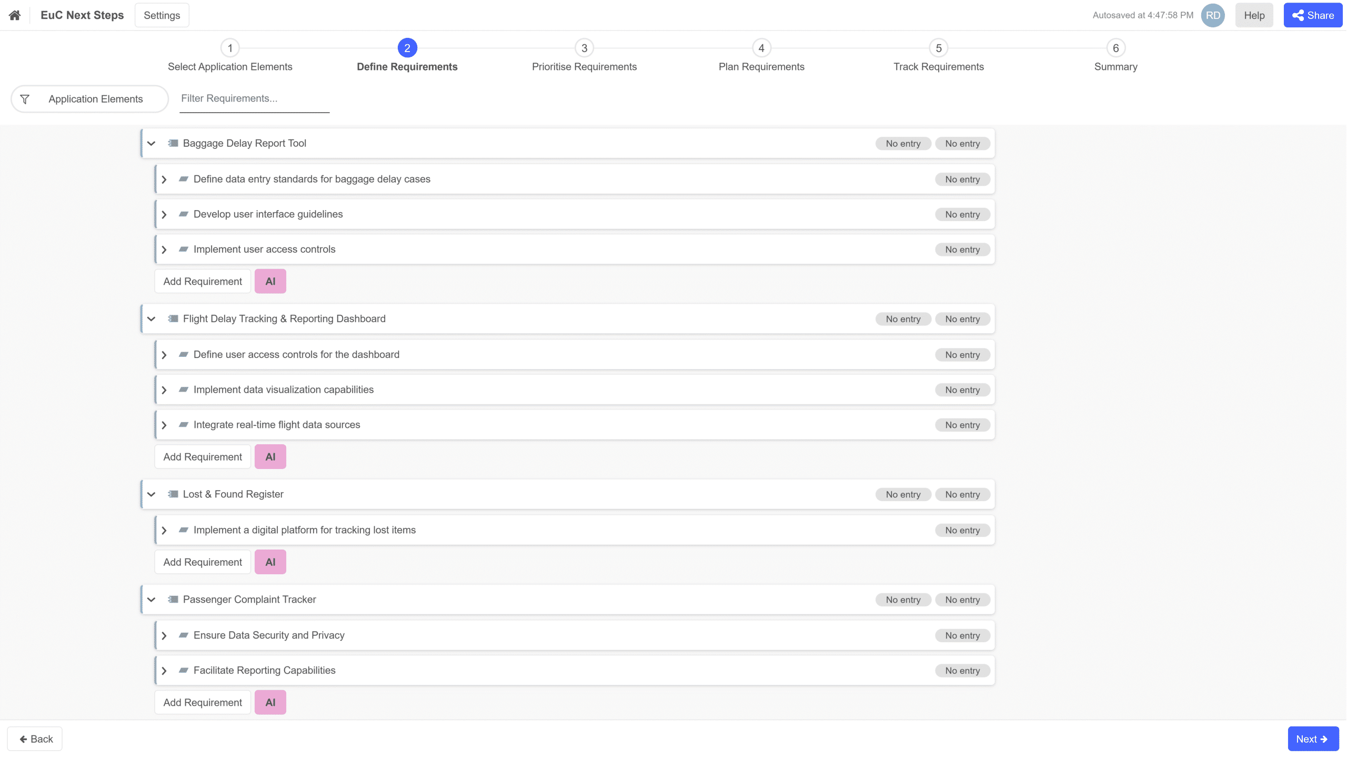Click the filter funnel icon

[x=25, y=99]
